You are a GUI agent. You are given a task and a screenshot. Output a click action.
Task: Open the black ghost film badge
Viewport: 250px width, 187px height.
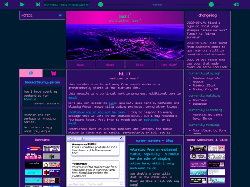tap(198, 181)
